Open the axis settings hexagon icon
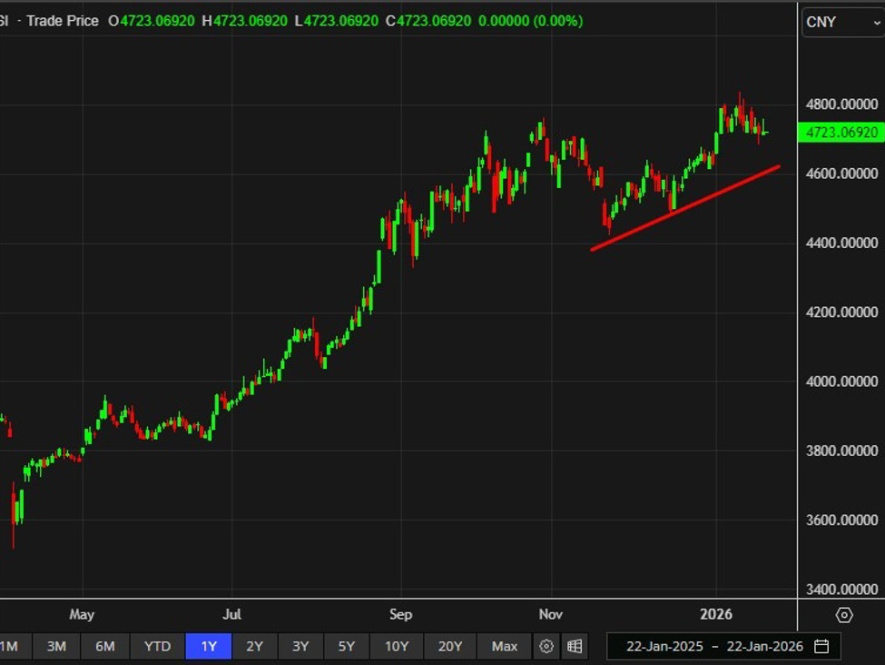This screenshot has height=665, width=885. click(844, 615)
